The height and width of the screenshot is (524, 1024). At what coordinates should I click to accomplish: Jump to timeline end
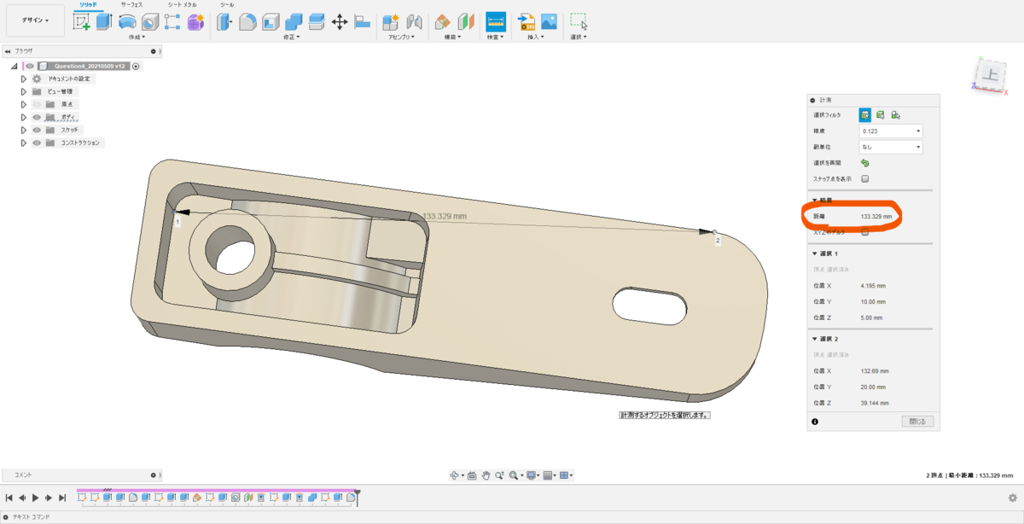[x=62, y=498]
